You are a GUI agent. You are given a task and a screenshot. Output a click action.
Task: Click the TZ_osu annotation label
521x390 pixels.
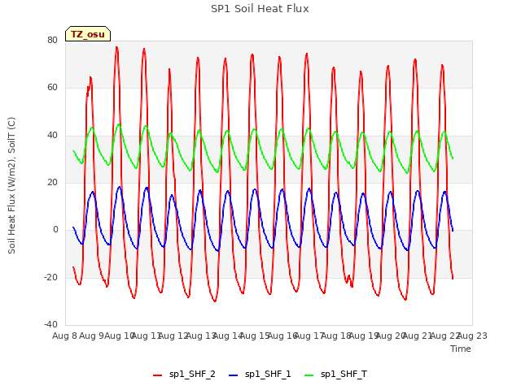coord(88,34)
